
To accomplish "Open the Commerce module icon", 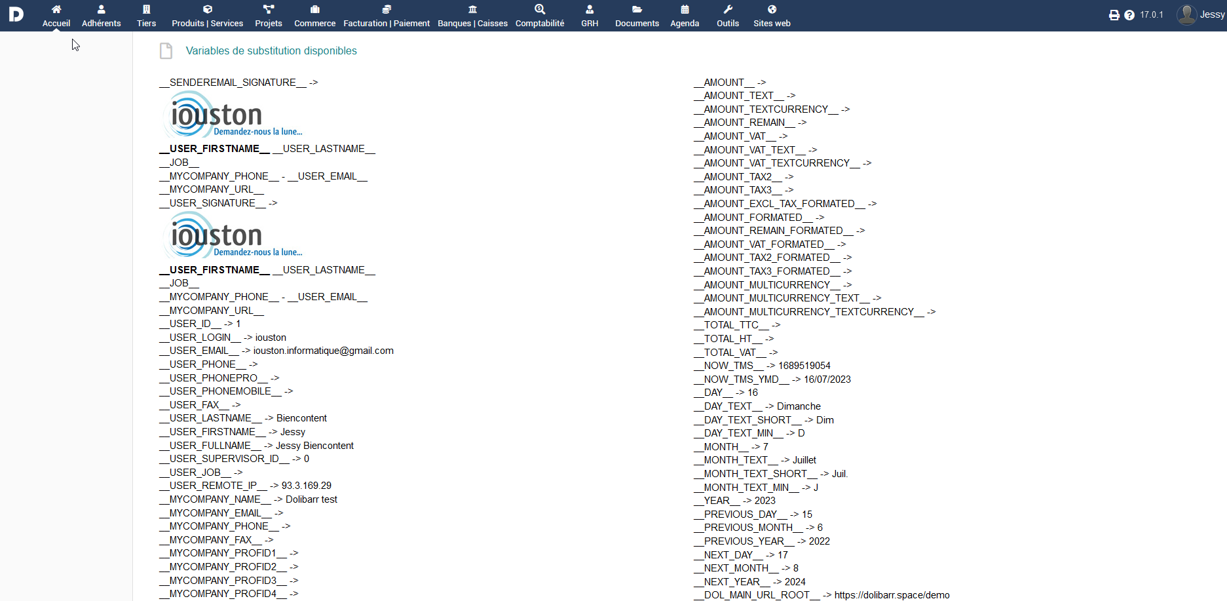I will pos(314,10).
